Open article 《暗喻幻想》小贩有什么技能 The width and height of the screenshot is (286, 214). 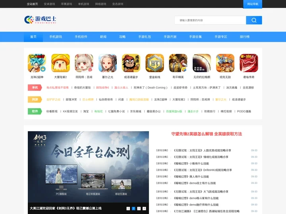click(191, 163)
